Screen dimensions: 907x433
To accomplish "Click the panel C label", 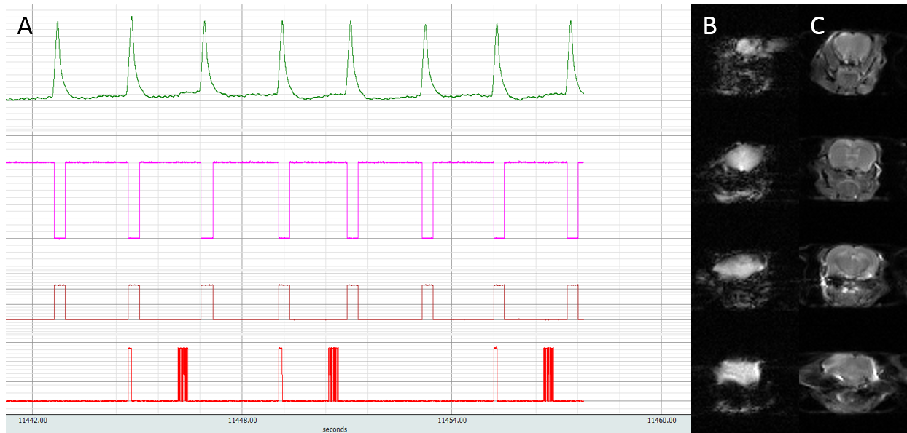I will 817,26.
